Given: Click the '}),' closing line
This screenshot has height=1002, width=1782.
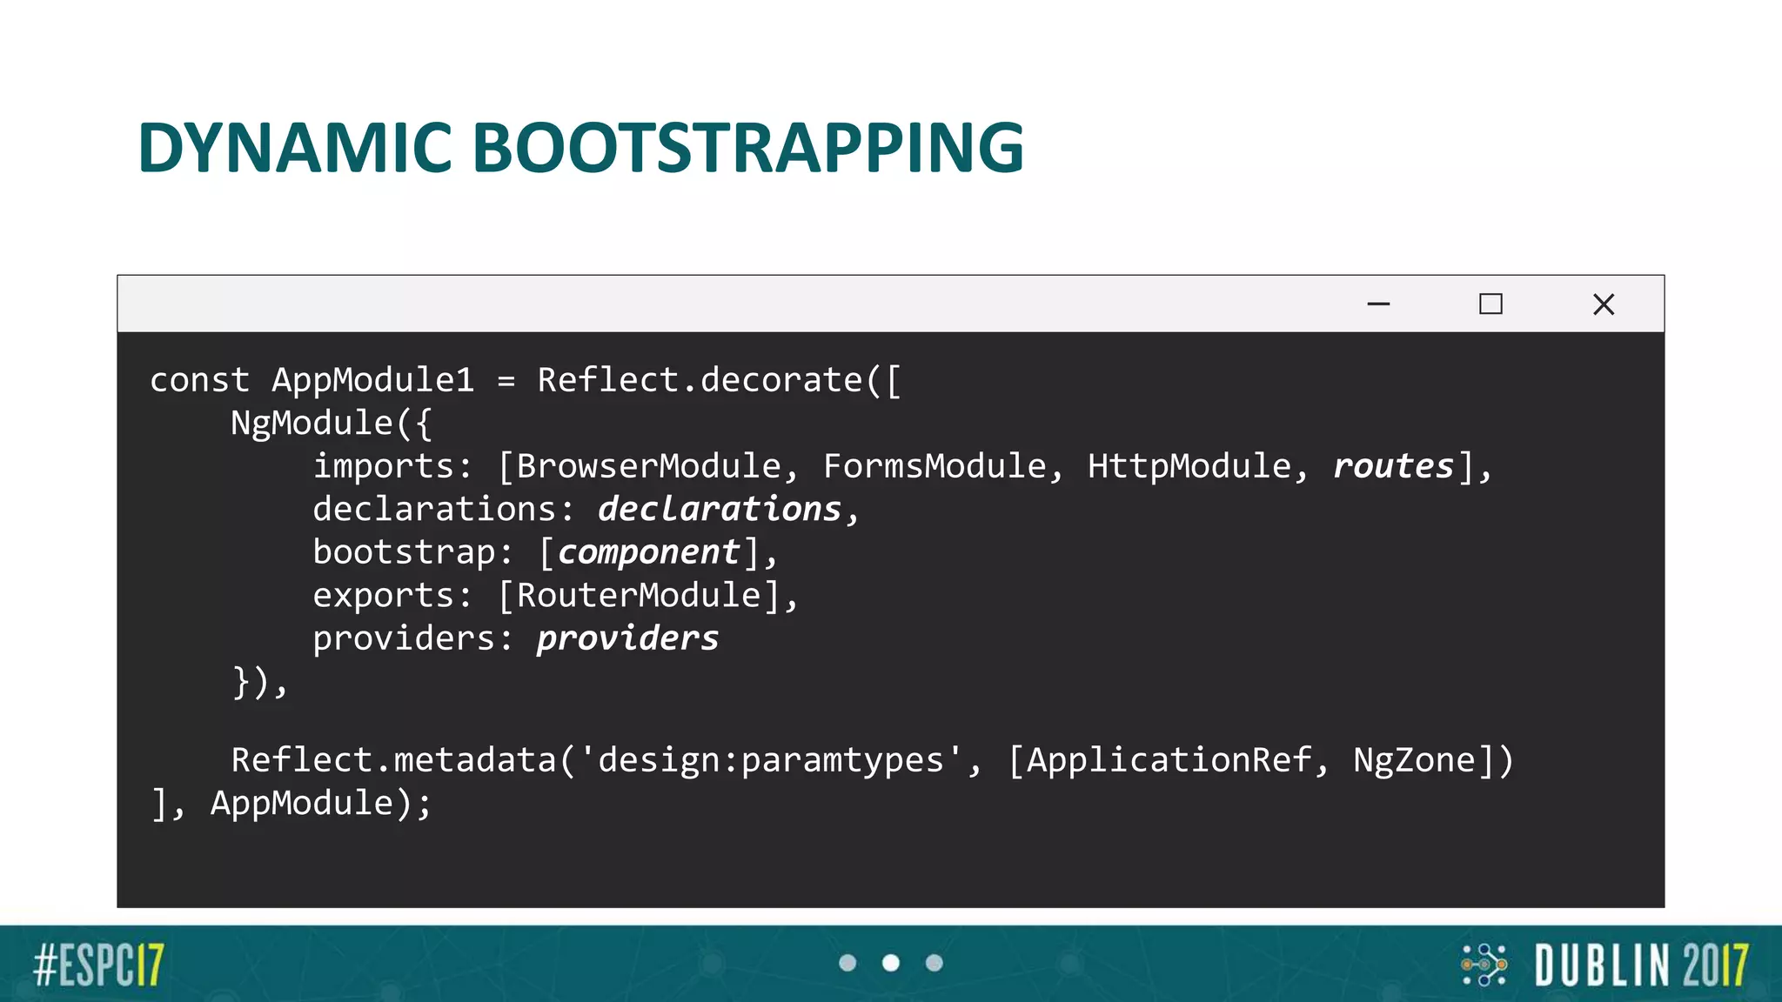Looking at the screenshot, I should (x=259, y=682).
